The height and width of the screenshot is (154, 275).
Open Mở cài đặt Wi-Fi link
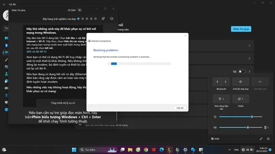36,51
